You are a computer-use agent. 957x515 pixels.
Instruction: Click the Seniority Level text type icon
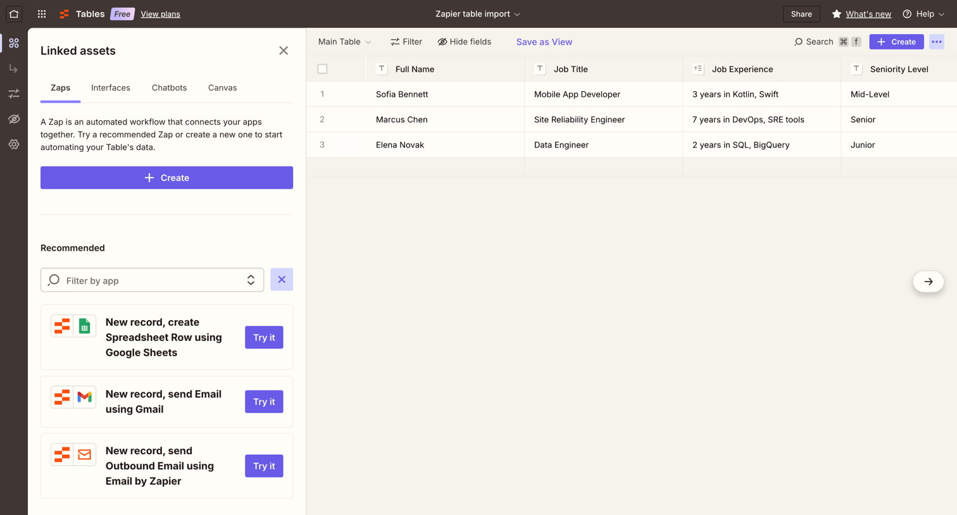tap(856, 69)
